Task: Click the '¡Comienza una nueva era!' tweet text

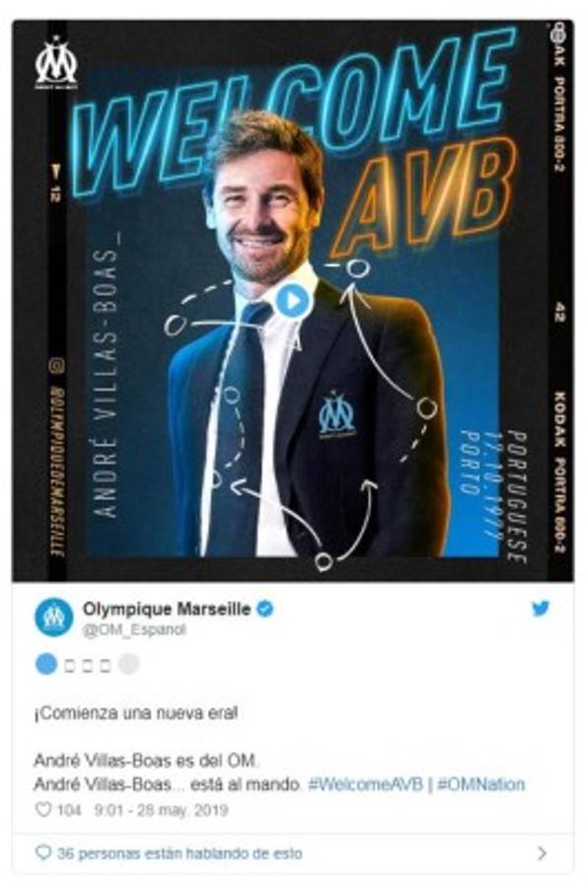Action: pyautogui.click(x=136, y=713)
